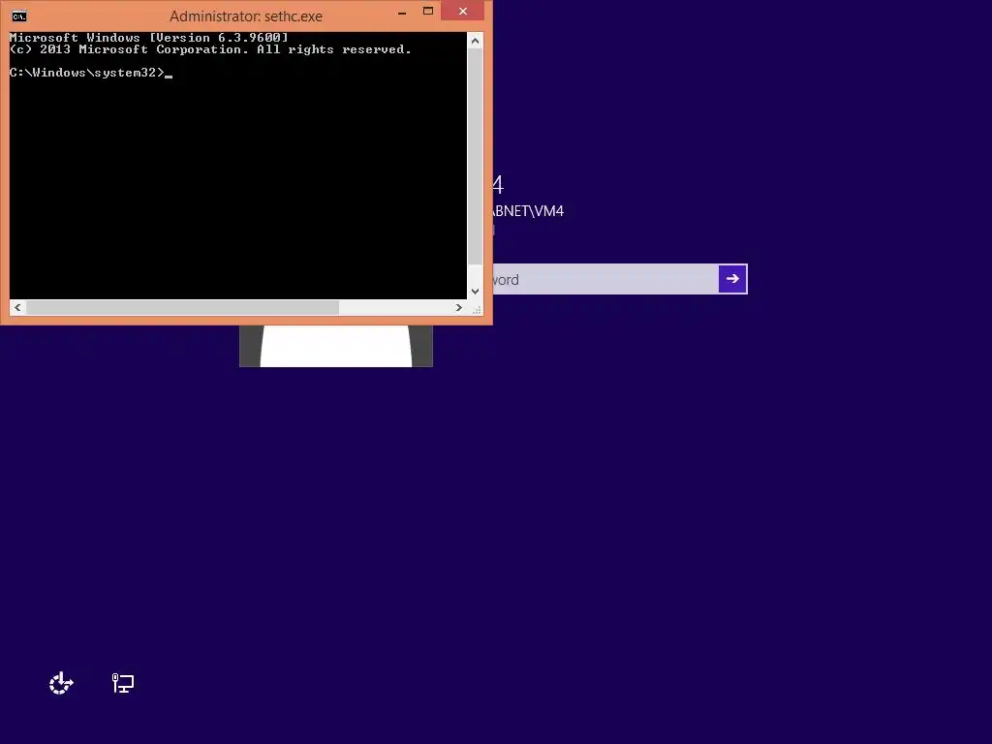Click the vertical scrollbar down arrow in cmd
Screen dimensions: 992x744
click(x=475, y=292)
